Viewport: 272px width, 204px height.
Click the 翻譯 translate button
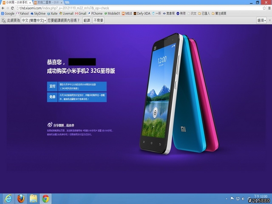pyautogui.click(x=87, y=20)
